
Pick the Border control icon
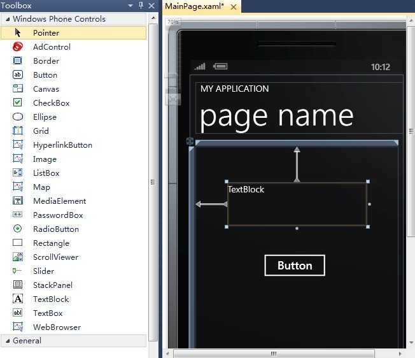(x=17, y=61)
